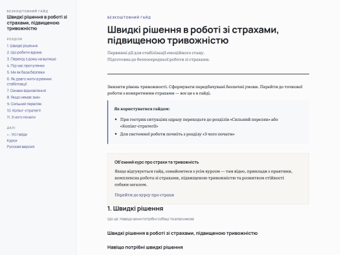Click subheading 'Навіщо потрібні швидкі рішення'
Viewport: 340px width, 255px height.
tap(145, 247)
